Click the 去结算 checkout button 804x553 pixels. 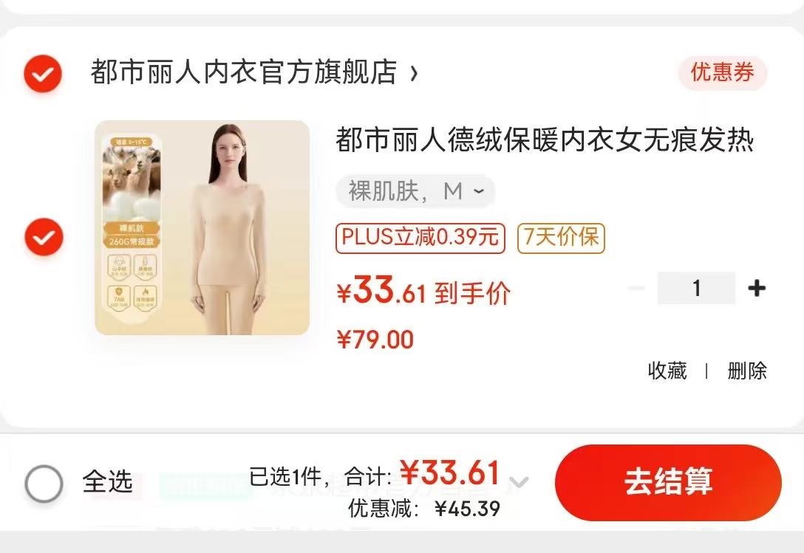click(x=668, y=482)
